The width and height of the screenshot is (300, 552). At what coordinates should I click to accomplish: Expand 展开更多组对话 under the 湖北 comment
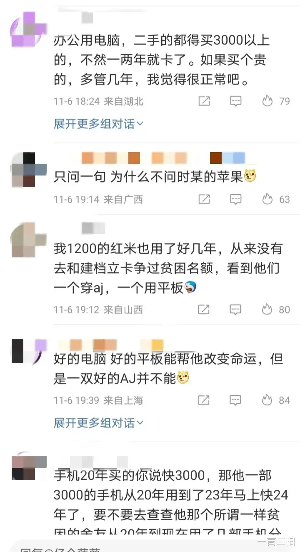[x=98, y=124]
